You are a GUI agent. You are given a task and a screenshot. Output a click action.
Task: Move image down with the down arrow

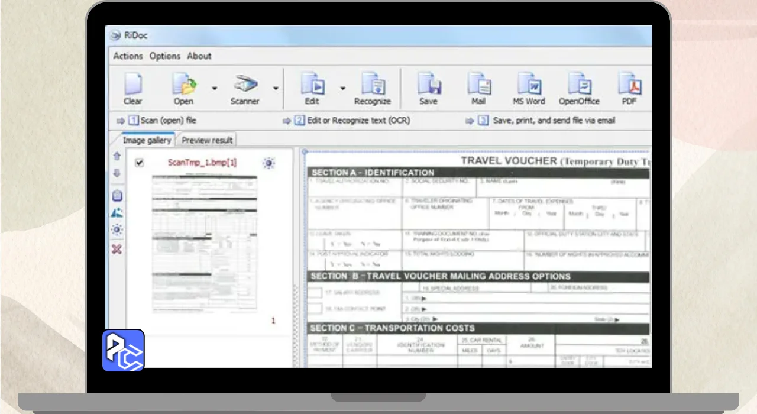coord(117,173)
